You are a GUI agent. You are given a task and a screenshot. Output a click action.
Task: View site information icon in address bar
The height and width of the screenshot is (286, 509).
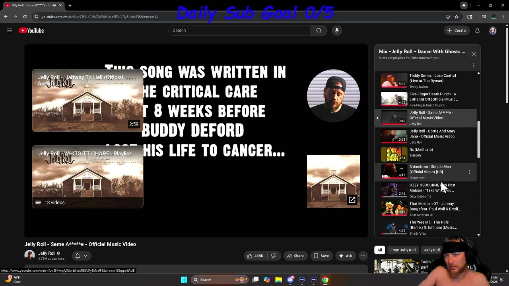point(36,17)
